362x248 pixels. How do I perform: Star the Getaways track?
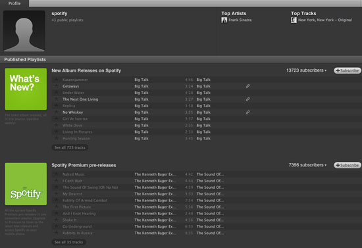coord(56,86)
